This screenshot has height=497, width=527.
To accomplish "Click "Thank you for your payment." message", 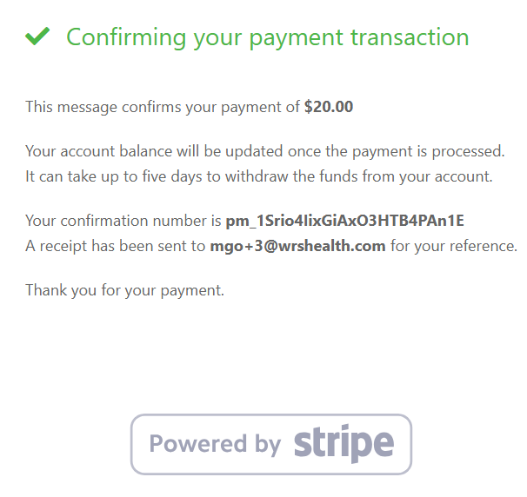I will coord(124,290).
